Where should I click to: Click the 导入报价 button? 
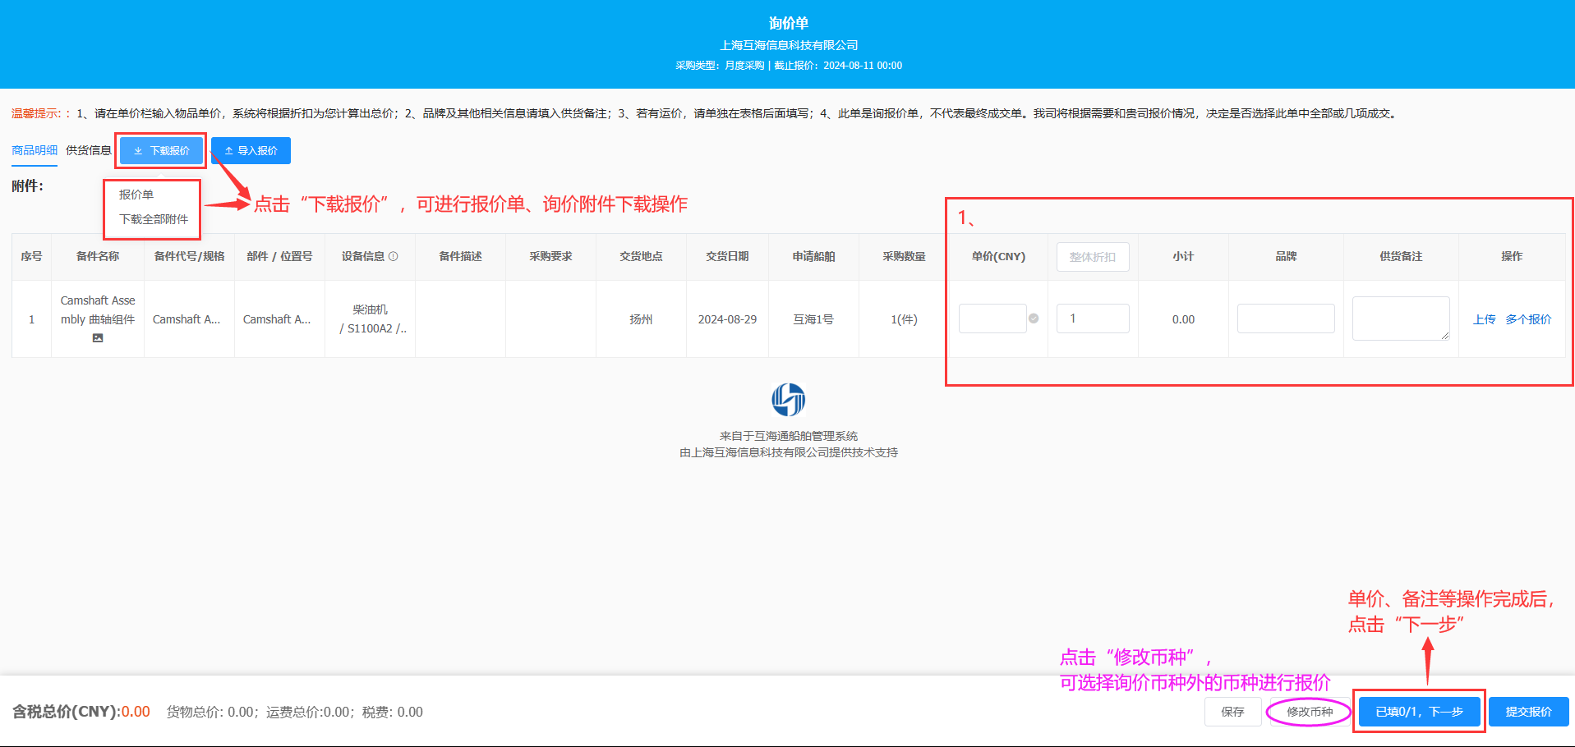click(251, 151)
